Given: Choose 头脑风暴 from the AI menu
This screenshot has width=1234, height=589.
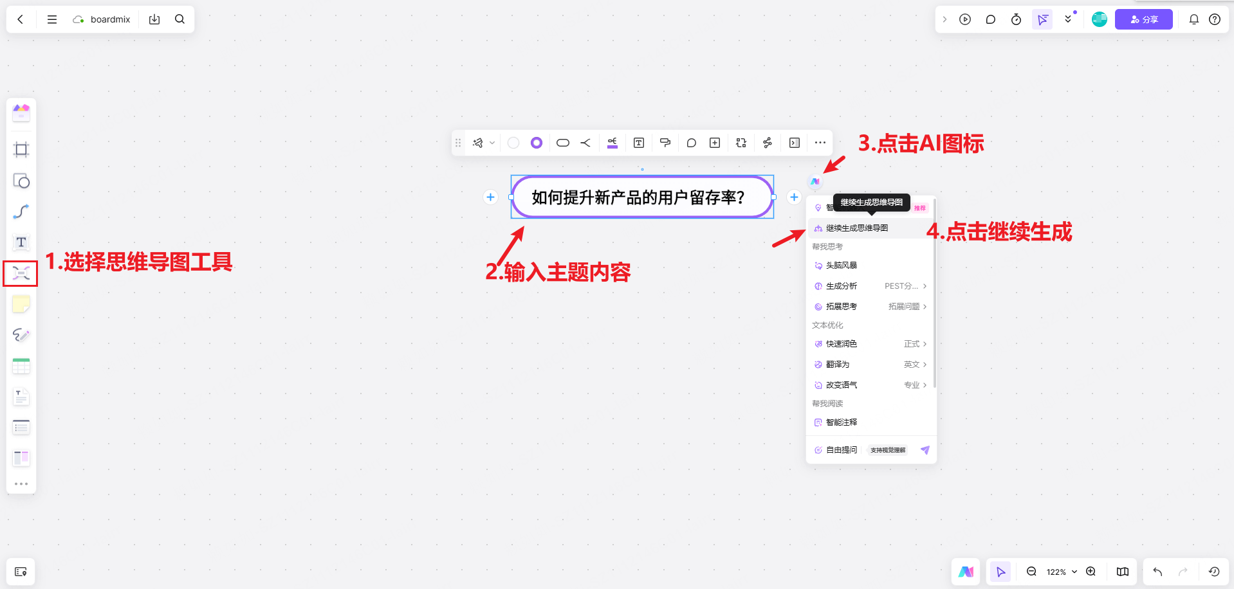Looking at the screenshot, I should tap(842, 265).
